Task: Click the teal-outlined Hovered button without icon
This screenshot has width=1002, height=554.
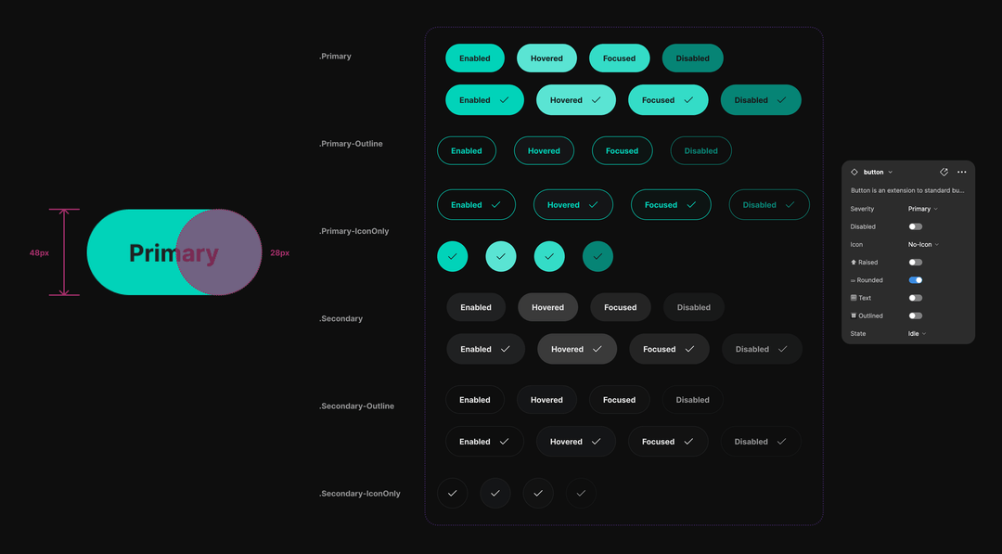Action: click(x=544, y=151)
